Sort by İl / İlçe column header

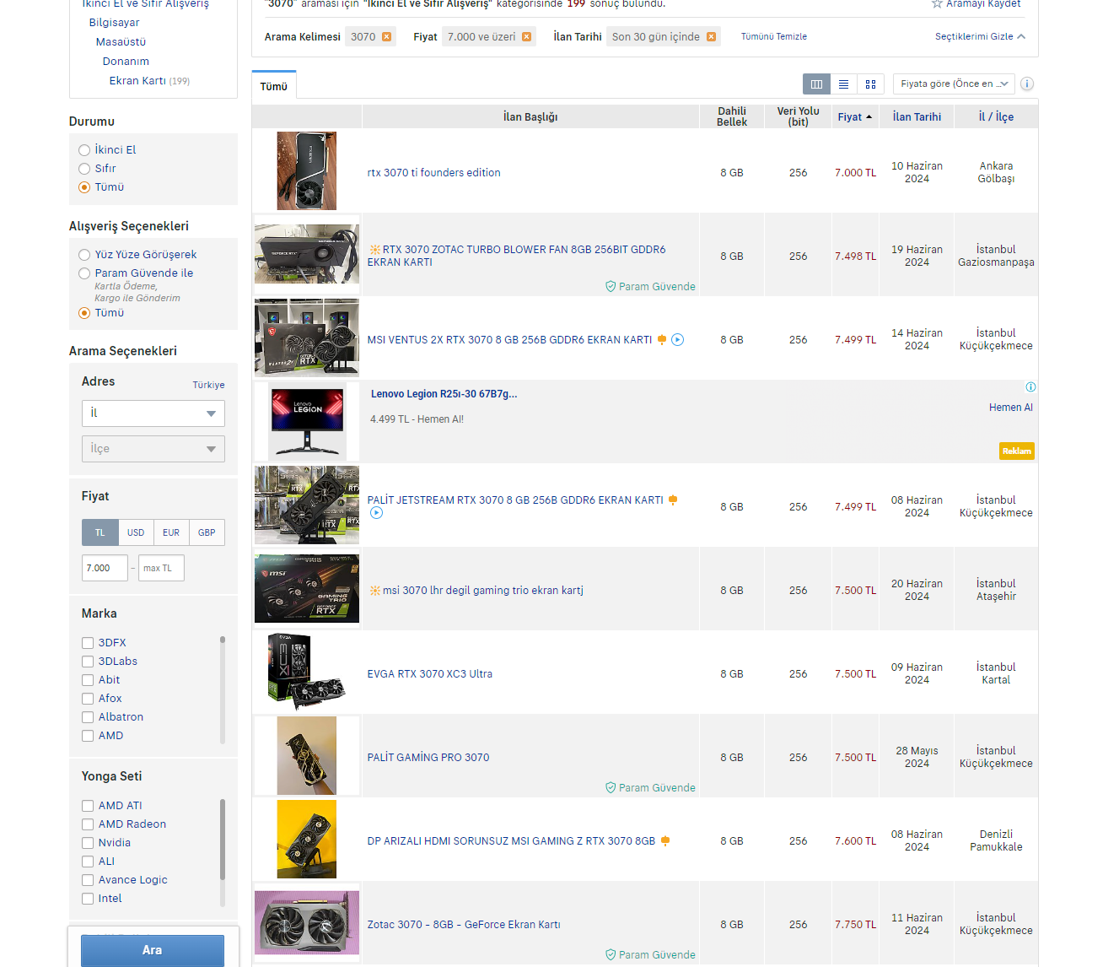[996, 117]
